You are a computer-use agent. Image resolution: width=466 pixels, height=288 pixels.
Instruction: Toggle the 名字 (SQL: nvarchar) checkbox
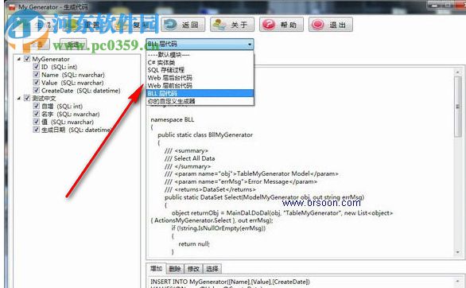(37, 114)
